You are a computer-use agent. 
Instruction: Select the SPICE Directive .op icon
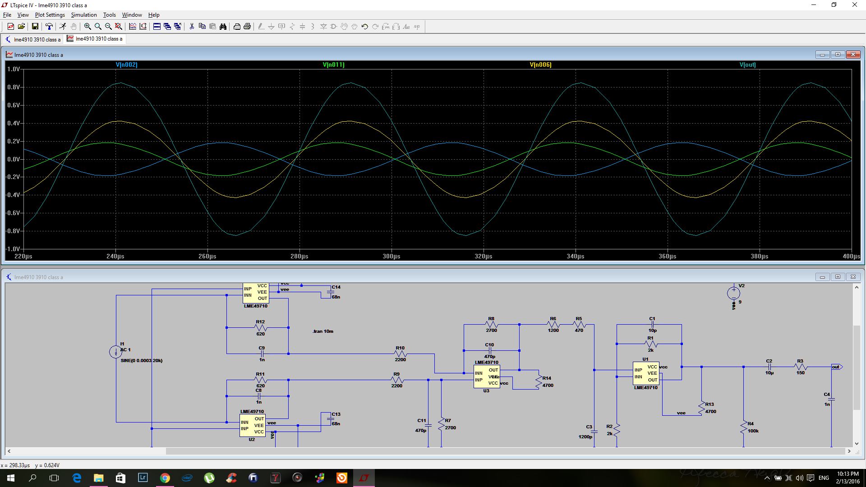[417, 27]
